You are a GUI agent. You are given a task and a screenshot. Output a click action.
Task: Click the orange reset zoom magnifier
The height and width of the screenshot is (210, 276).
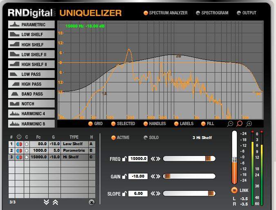240,123
